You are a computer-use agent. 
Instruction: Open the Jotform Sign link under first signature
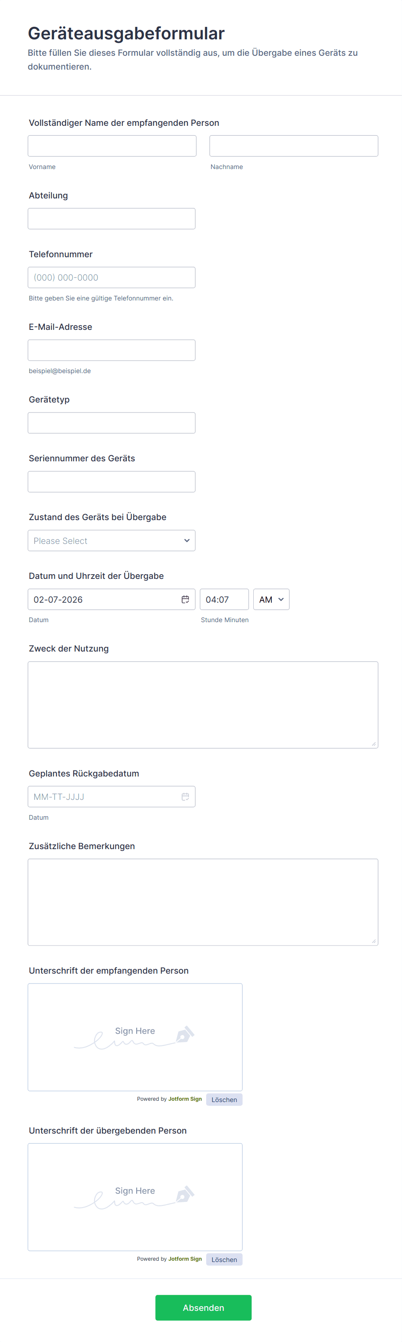pyautogui.click(x=185, y=1099)
